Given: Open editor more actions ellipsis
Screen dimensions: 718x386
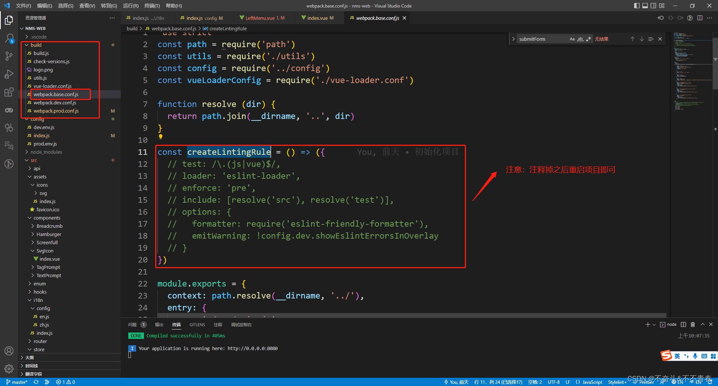Looking at the screenshot, I should tap(709, 18).
